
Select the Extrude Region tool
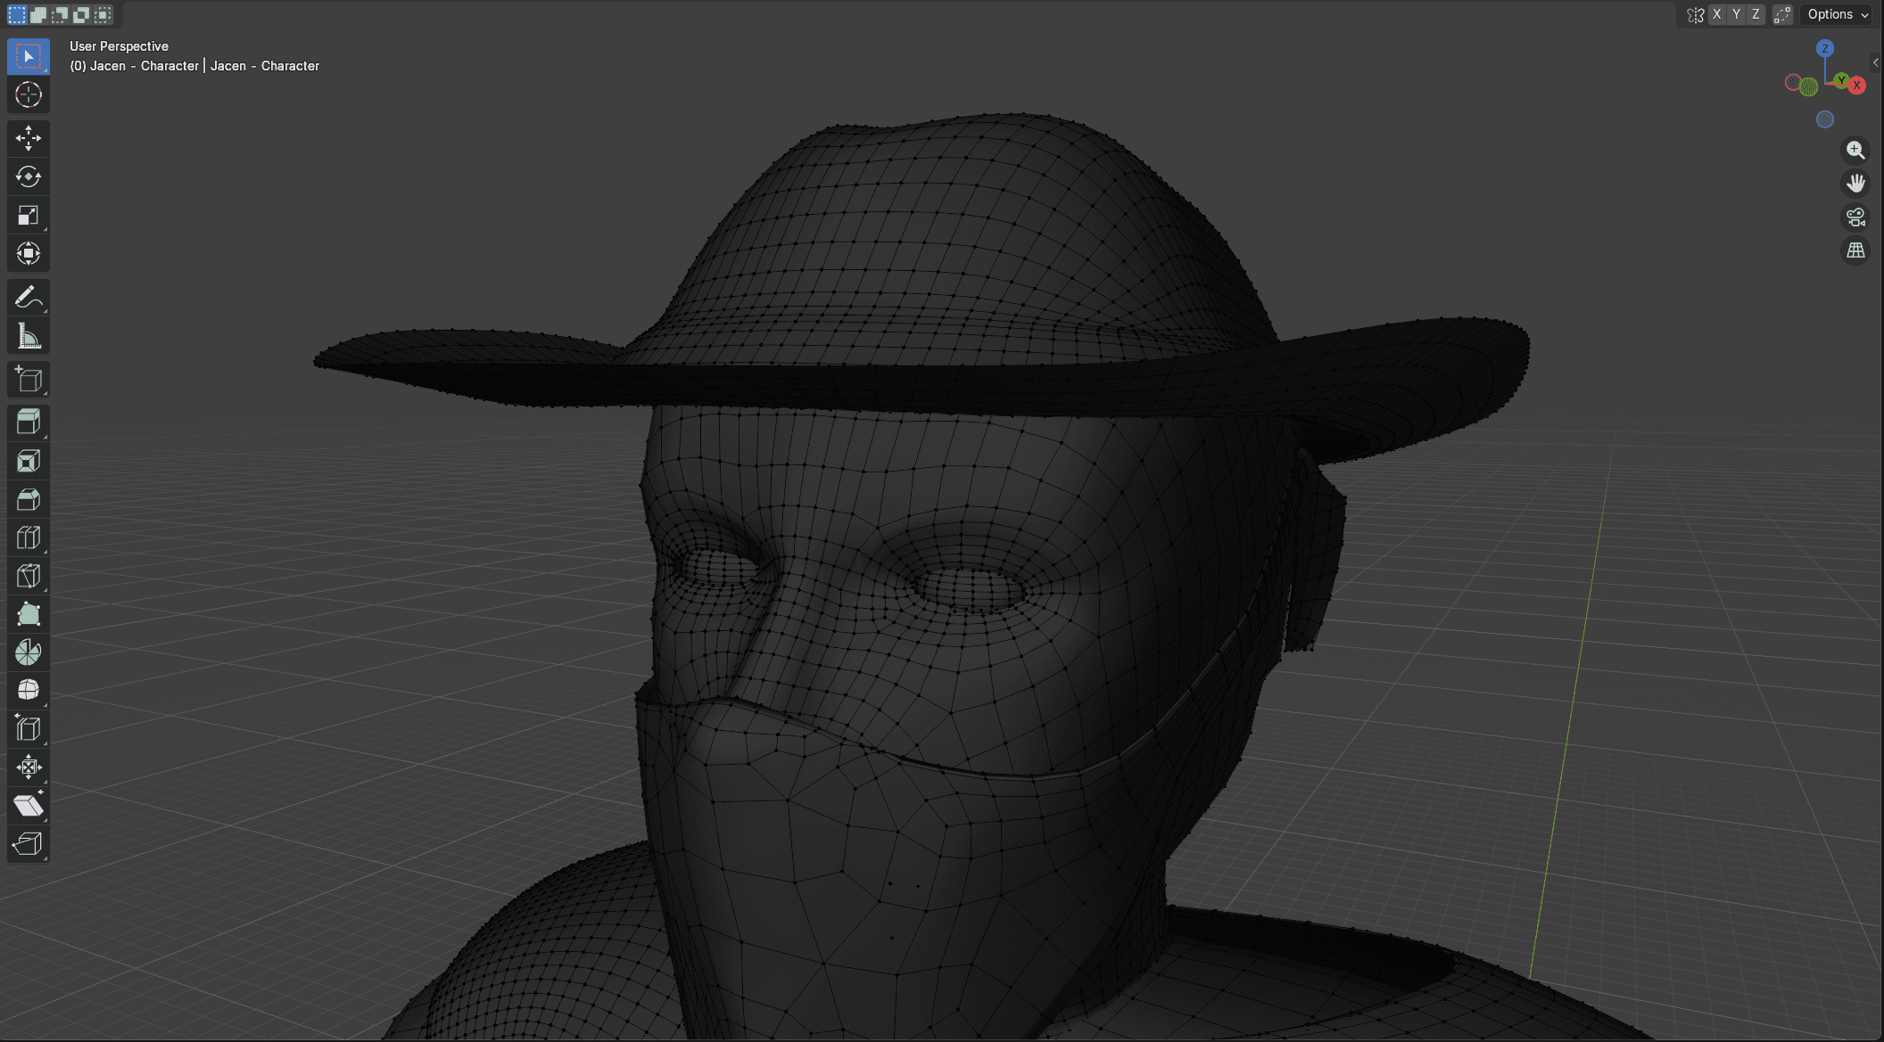click(28, 422)
